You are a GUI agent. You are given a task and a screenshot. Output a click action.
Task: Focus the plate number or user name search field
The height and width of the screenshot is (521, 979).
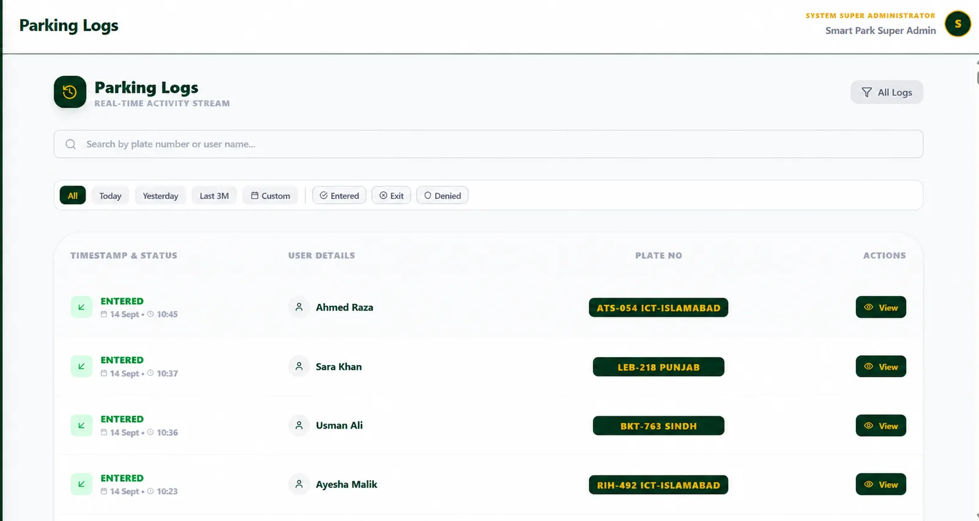[488, 144]
